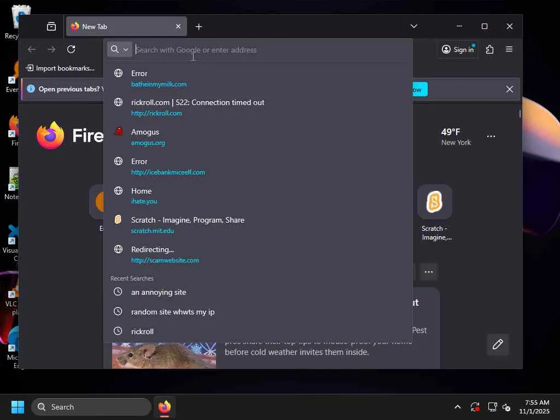560x420 pixels.
Task: Select recent search 'rickroll'
Action: (x=258, y=331)
